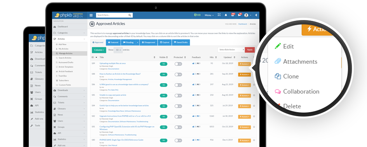Switch to the Featured tab
The width and height of the screenshot is (367, 147).
point(113,43)
